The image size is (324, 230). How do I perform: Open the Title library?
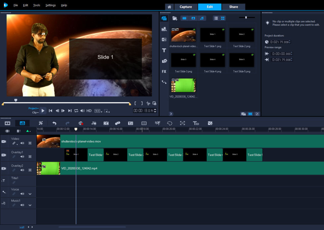(164, 50)
